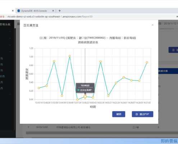Select the highlighted 13:58:22 data point
The width and height of the screenshot is (178, 144).
(85, 96)
